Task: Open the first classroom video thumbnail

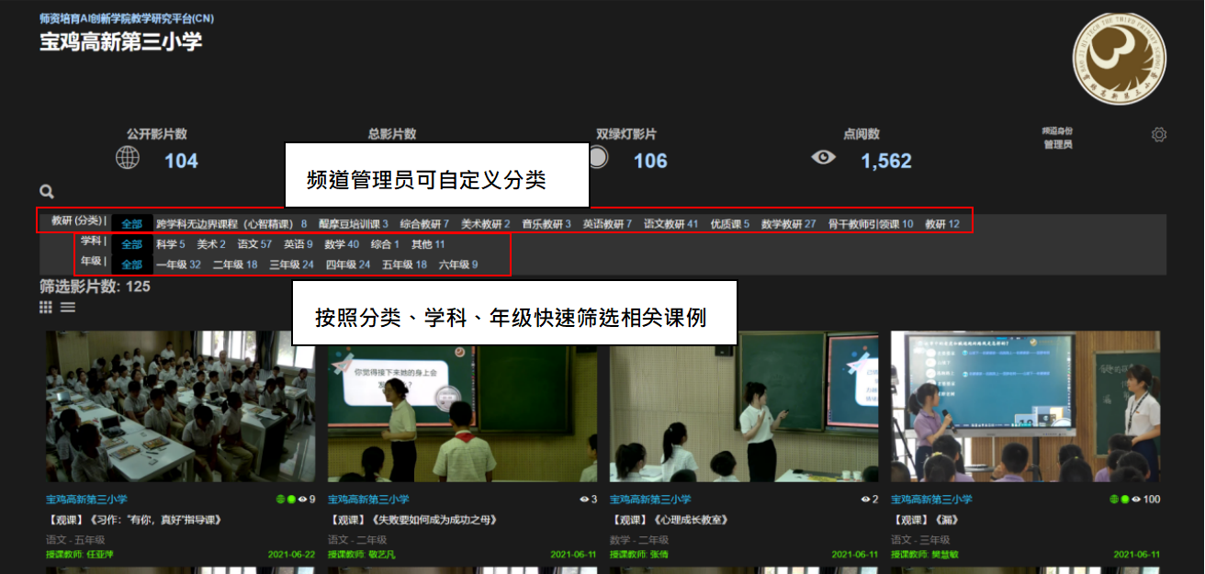Action: click(180, 406)
